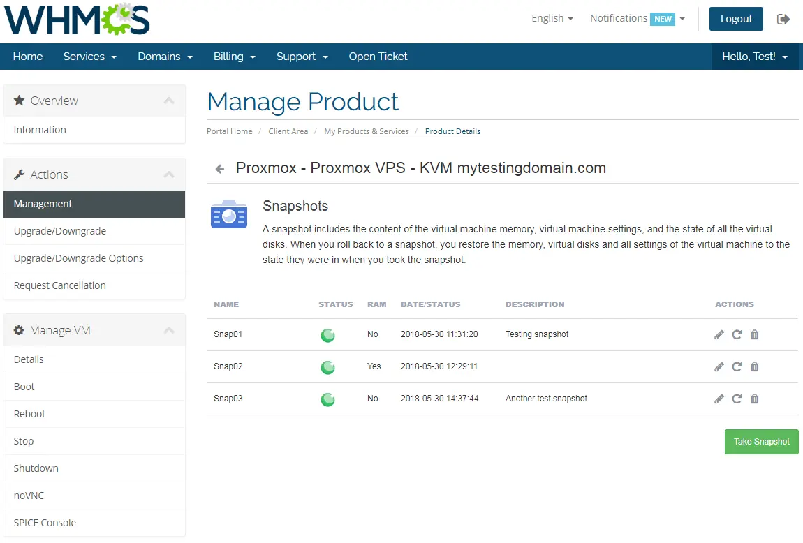Open the Notifications dropdown

coord(637,18)
